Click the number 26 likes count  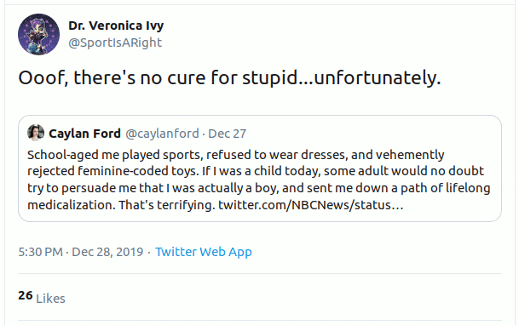[26, 295]
